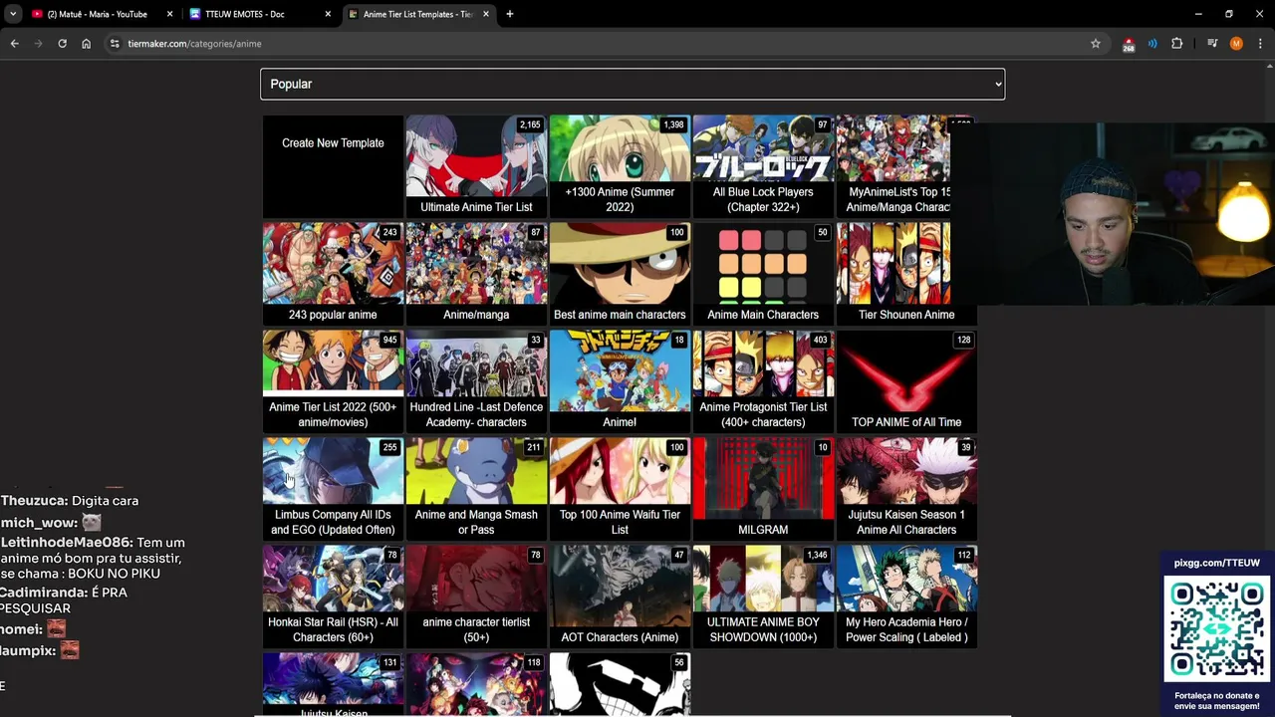Open the Anime! Digimon Adventure template

[620, 381]
